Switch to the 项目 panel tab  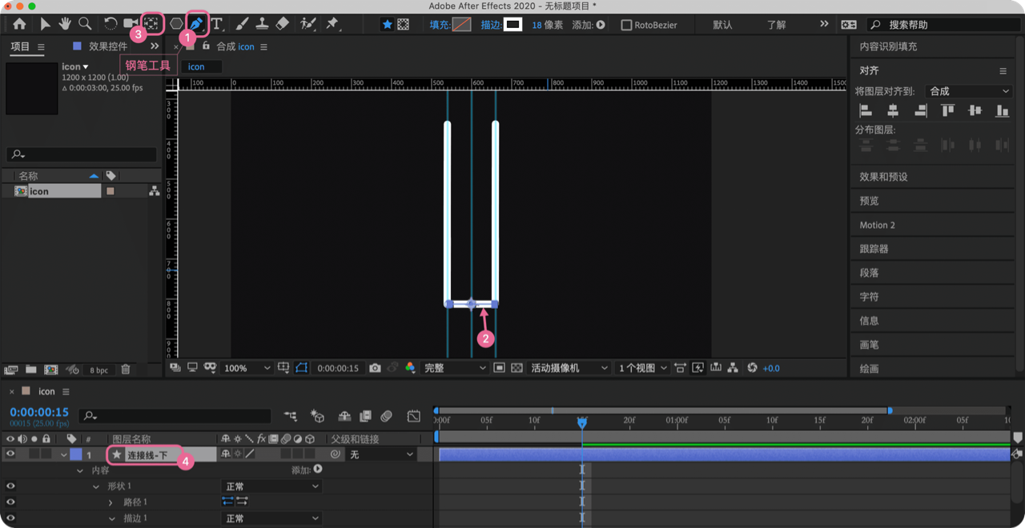coord(20,46)
